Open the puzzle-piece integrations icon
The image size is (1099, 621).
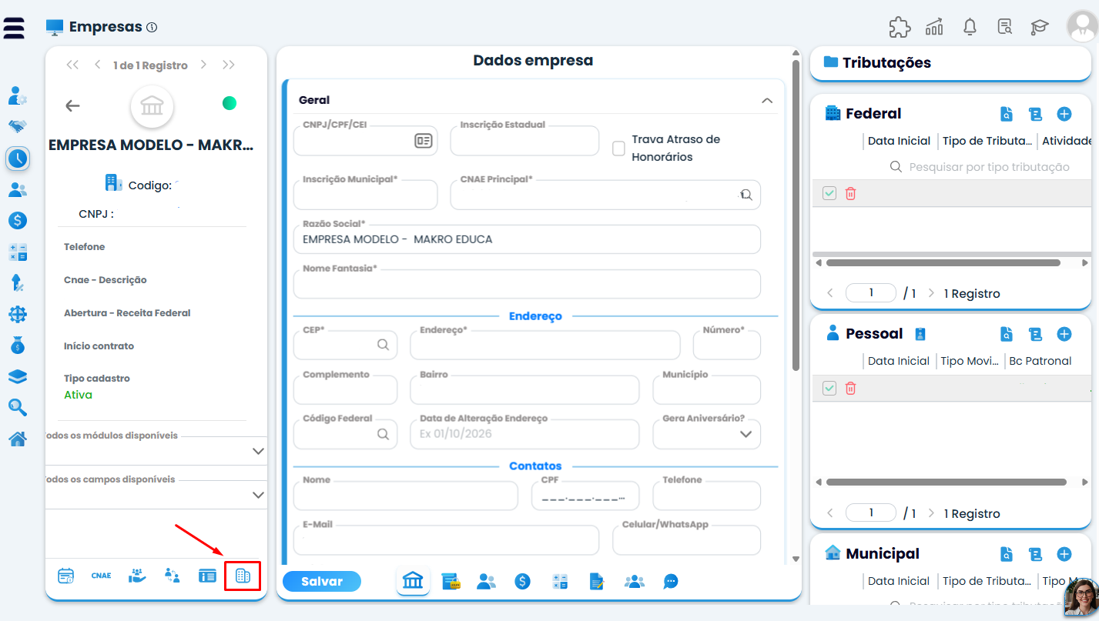click(x=899, y=27)
